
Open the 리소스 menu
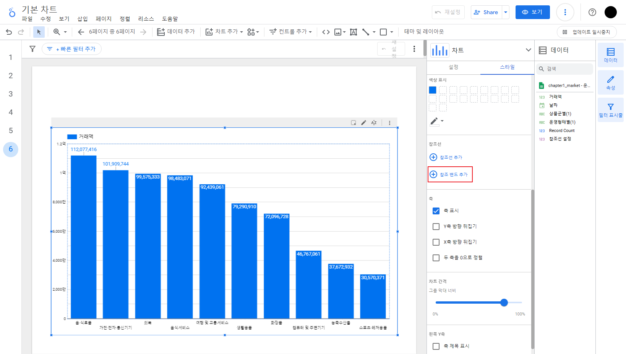pos(146,19)
